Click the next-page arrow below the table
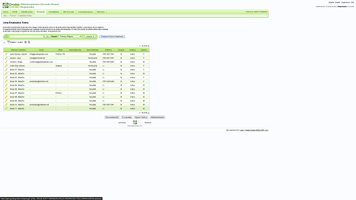This screenshot has width=356, height=200. click(149, 113)
